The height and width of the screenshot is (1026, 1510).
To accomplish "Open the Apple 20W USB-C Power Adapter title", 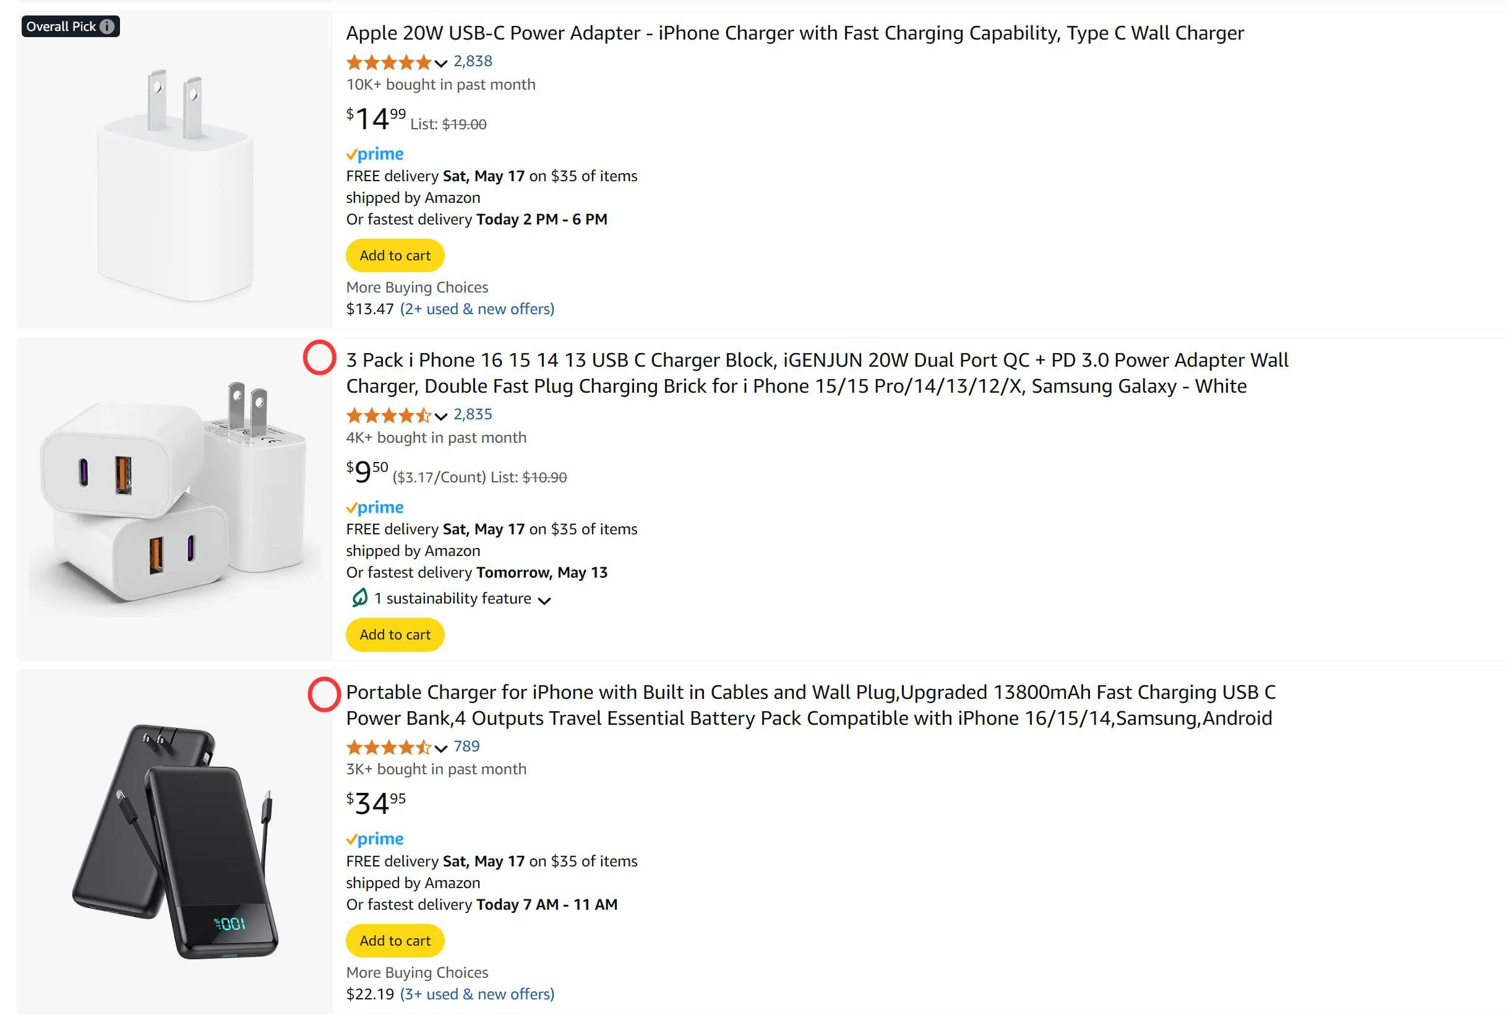I will [x=795, y=33].
